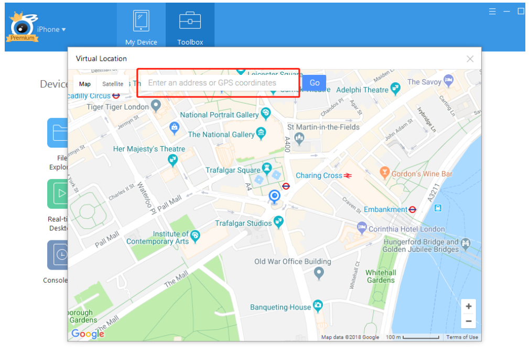The image size is (529, 355).
Task: Click the Piccadilly Circus underground icon
Action: (x=116, y=96)
